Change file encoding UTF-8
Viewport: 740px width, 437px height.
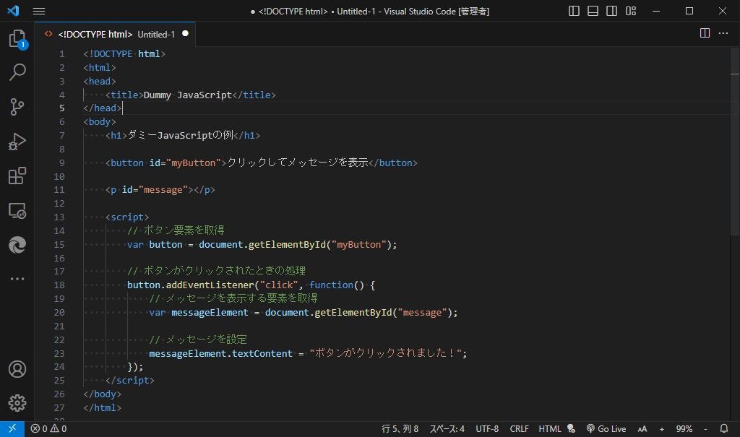coord(487,428)
